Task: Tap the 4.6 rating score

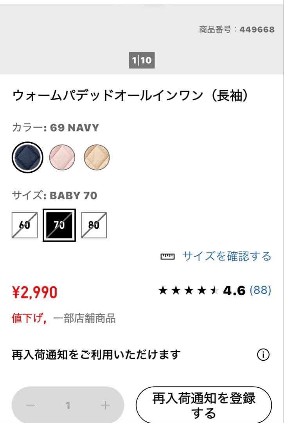Action: (234, 291)
